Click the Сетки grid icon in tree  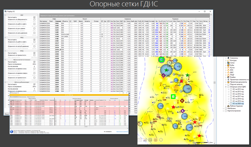click(228, 63)
